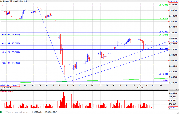Click the 1,500.300 level label
Viewport: 179px width, 114px height.
[x=163, y=32]
